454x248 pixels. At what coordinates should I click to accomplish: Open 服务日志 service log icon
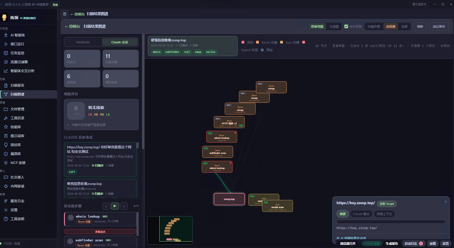tap(6, 201)
